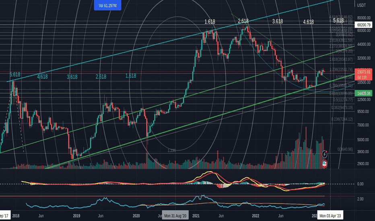Click the 2900.00 price axis label
This screenshot has width=375, height=221.
click(364, 164)
